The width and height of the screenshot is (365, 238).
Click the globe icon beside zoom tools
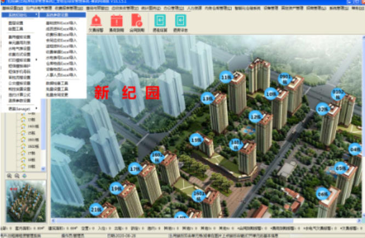pyautogui.click(x=25, y=176)
